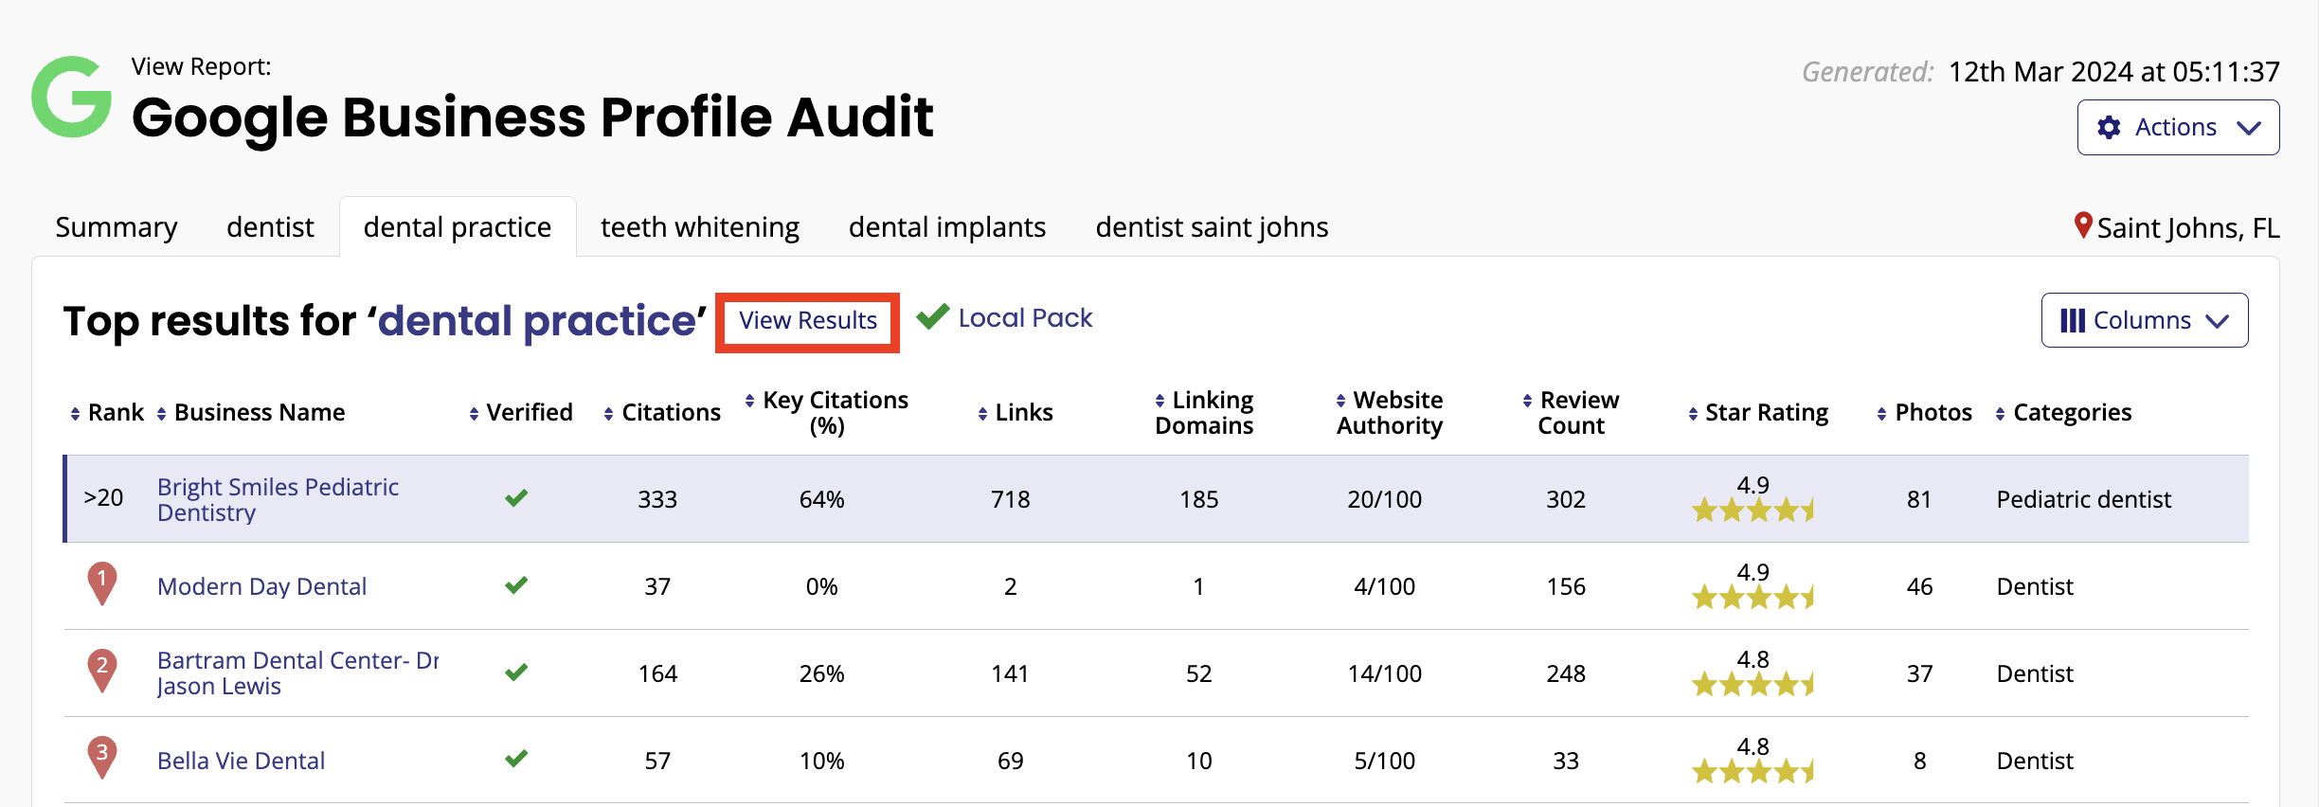Screen dimensions: 2319x807
Task: Click the 333 citations value
Action: [657, 499]
